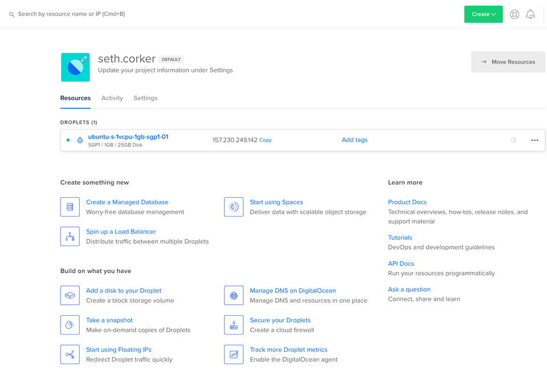Open Product Docs link

pos(407,202)
